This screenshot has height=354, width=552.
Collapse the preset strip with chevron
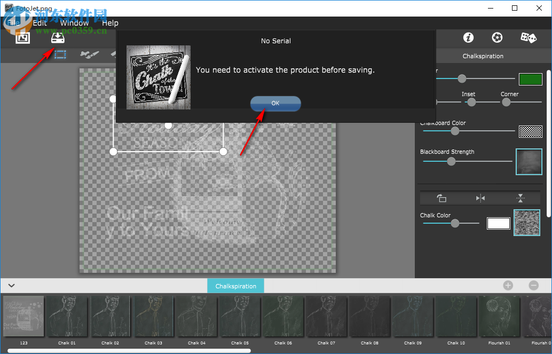pos(11,285)
